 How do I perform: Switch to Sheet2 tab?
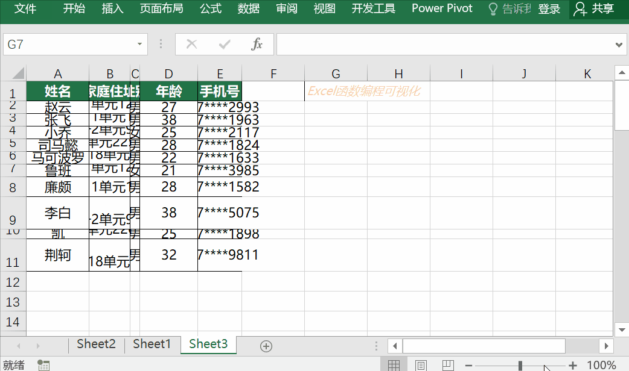[x=96, y=344]
